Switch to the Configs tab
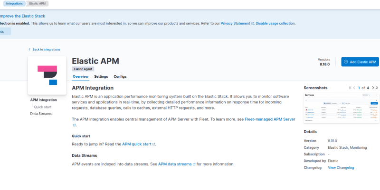 click(120, 76)
